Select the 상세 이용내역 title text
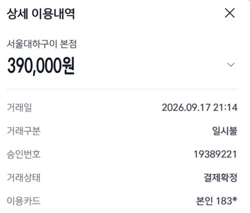Screen dimensions: 250x213 click(x=41, y=14)
